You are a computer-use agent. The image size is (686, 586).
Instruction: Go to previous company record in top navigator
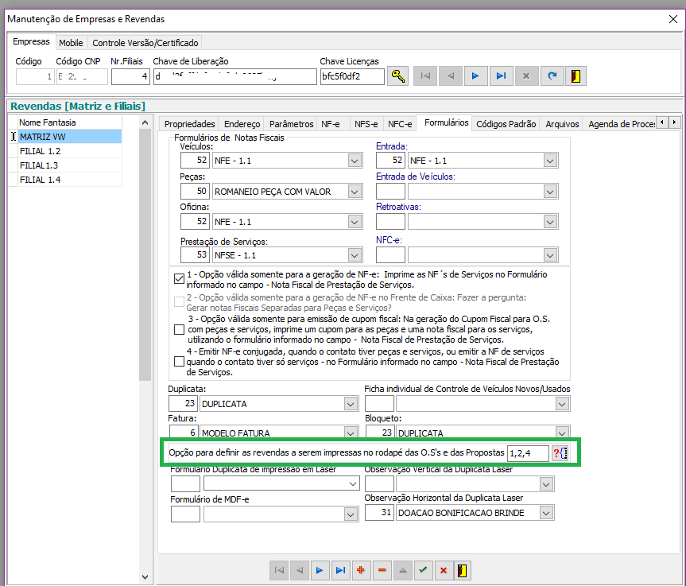451,76
